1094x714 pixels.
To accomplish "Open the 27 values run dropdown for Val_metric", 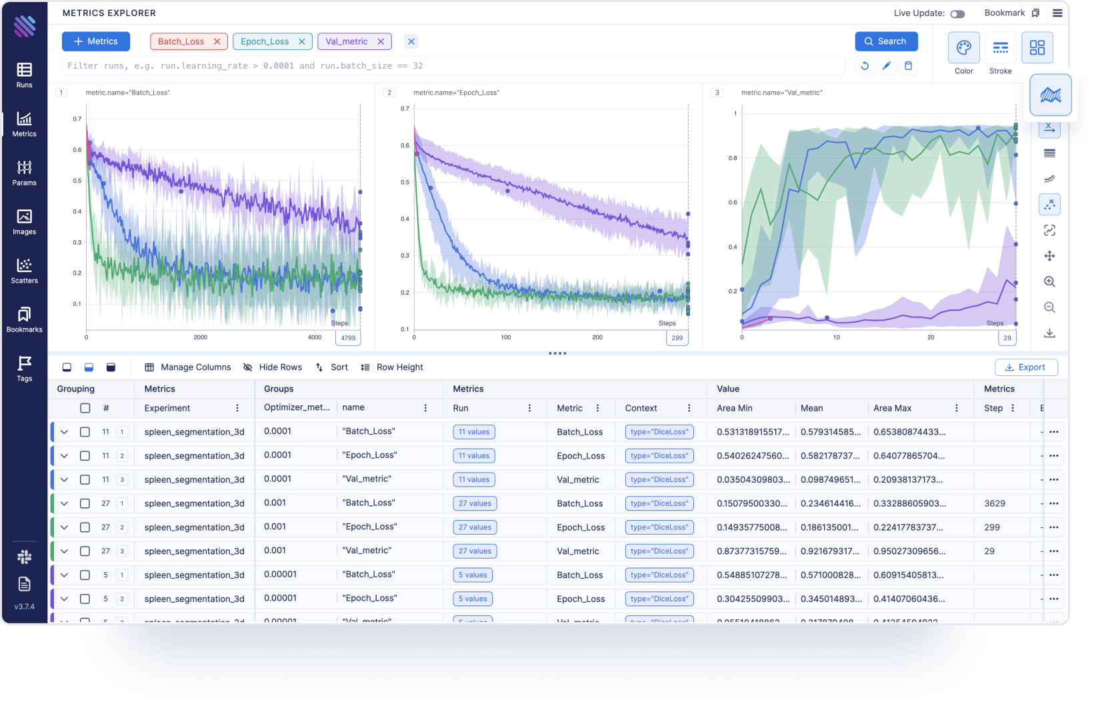I will [475, 551].
